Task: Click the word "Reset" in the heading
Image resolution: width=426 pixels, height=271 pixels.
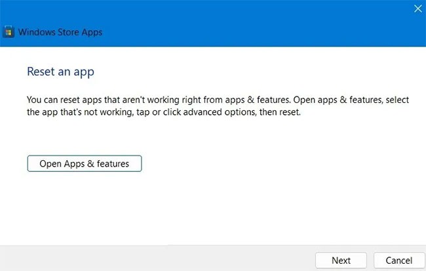Action: coord(40,72)
